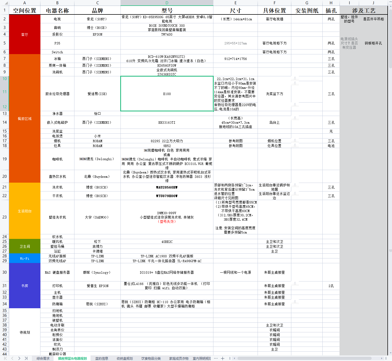Image resolution: width=392 pixels, height=361 pixels.
Task: Jump to the first sheet with navigation arrow
Action: click(5, 358)
